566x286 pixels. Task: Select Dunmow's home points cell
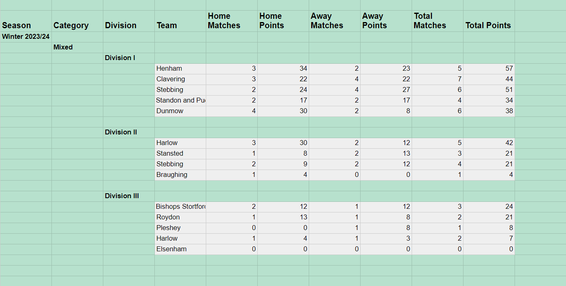283,111
